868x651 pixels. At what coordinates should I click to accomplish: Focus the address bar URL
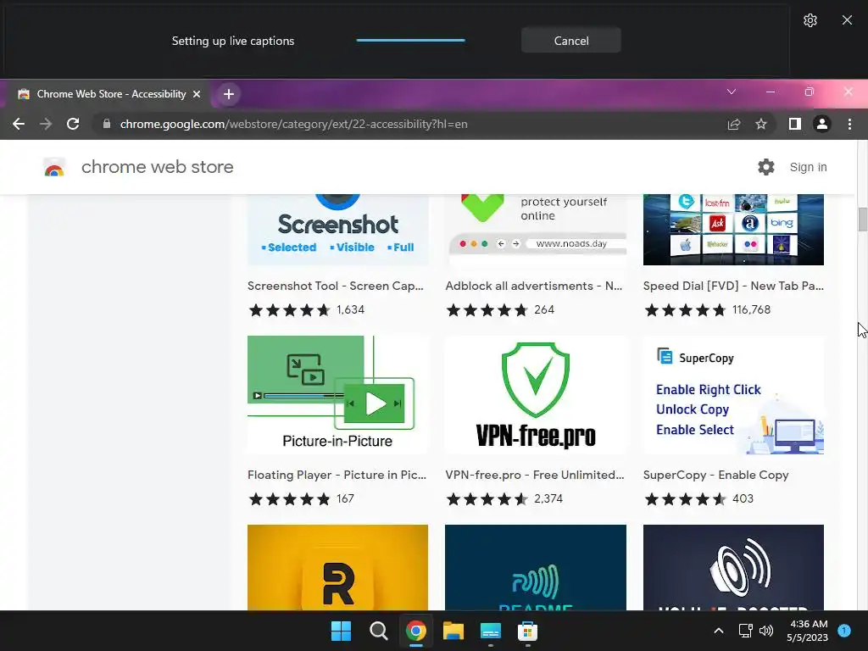[294, 124]
